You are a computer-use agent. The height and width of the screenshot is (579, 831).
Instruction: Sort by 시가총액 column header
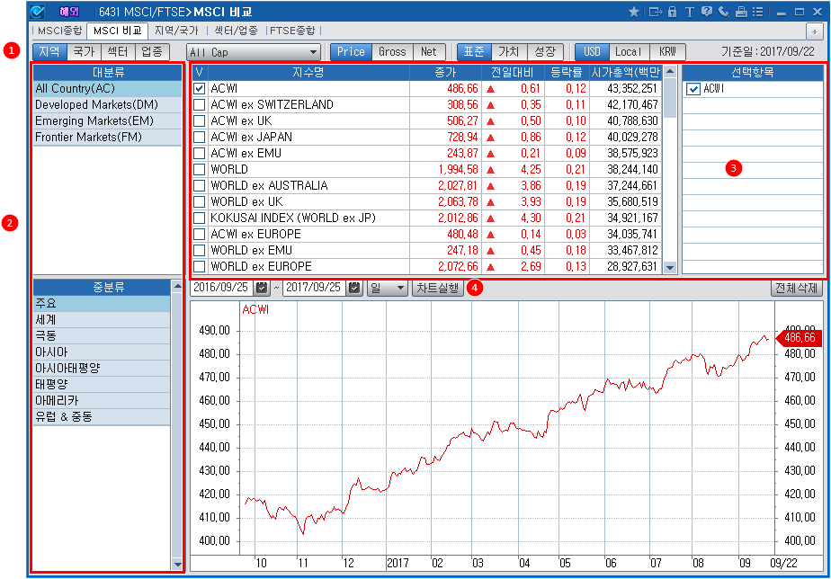[625, 72]
